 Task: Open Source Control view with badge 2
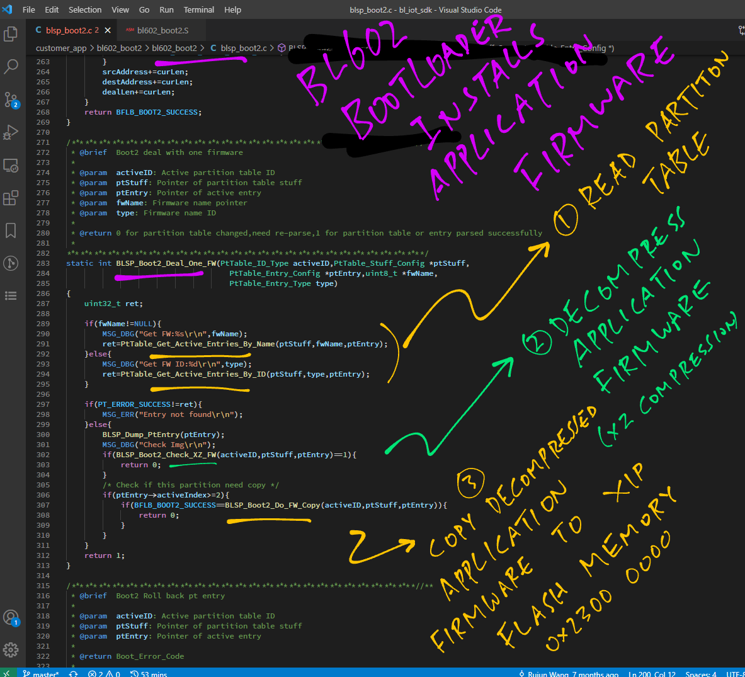point(11,100)
